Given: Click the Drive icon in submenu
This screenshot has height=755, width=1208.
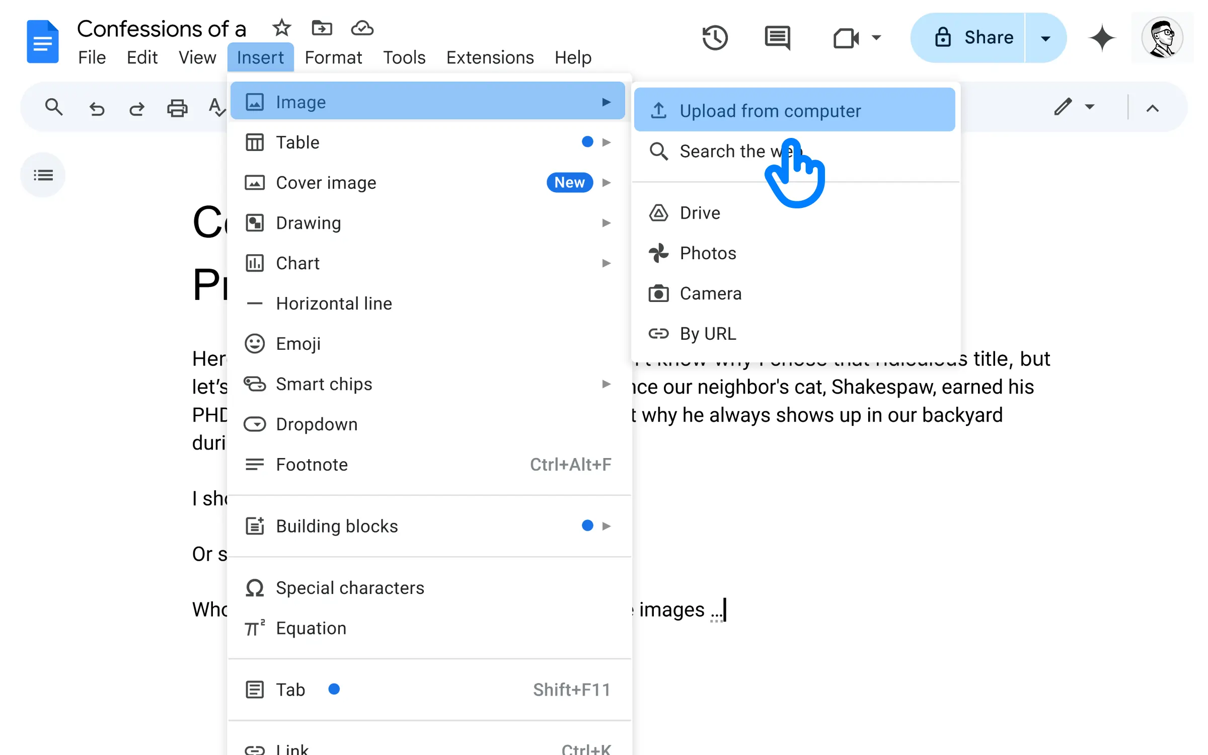Looking at the screenshot, I should click(x=658, y=213).
